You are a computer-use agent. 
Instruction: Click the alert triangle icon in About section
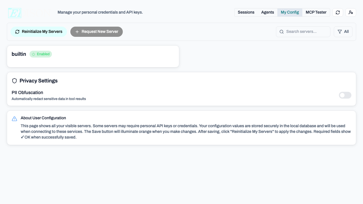14,119
